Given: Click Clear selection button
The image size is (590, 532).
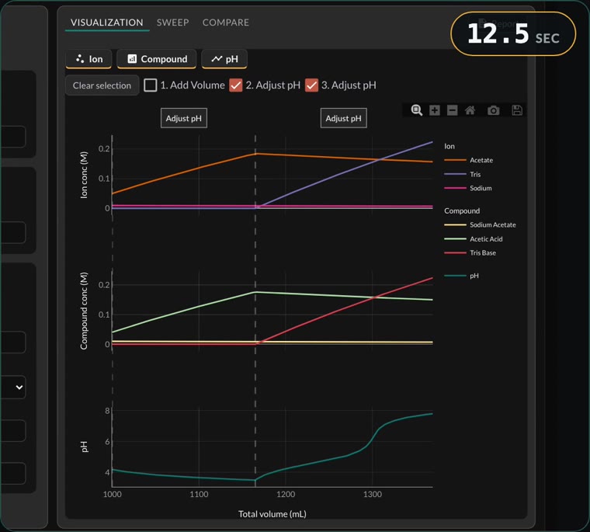Looking at the screenshot, I should click(x=102, y=85).
